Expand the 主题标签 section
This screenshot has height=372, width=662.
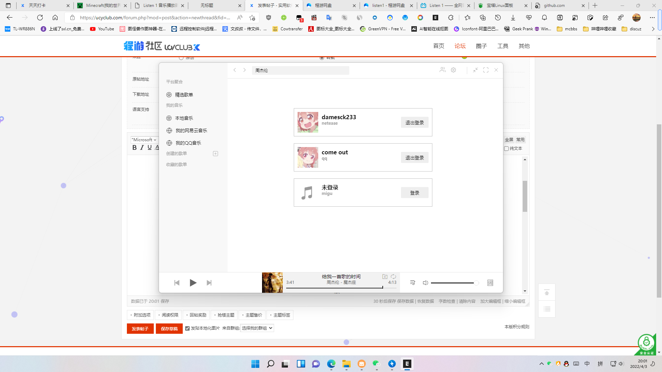click(280, 315)
